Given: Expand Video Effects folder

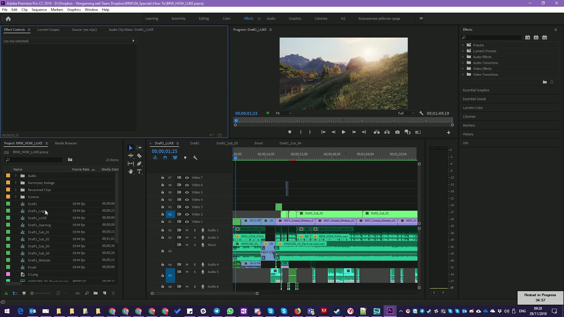Looking at the screenshot, I should tap(463, 69).
